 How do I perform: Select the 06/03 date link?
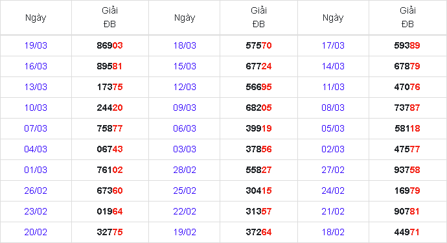[x=185, y=129]
